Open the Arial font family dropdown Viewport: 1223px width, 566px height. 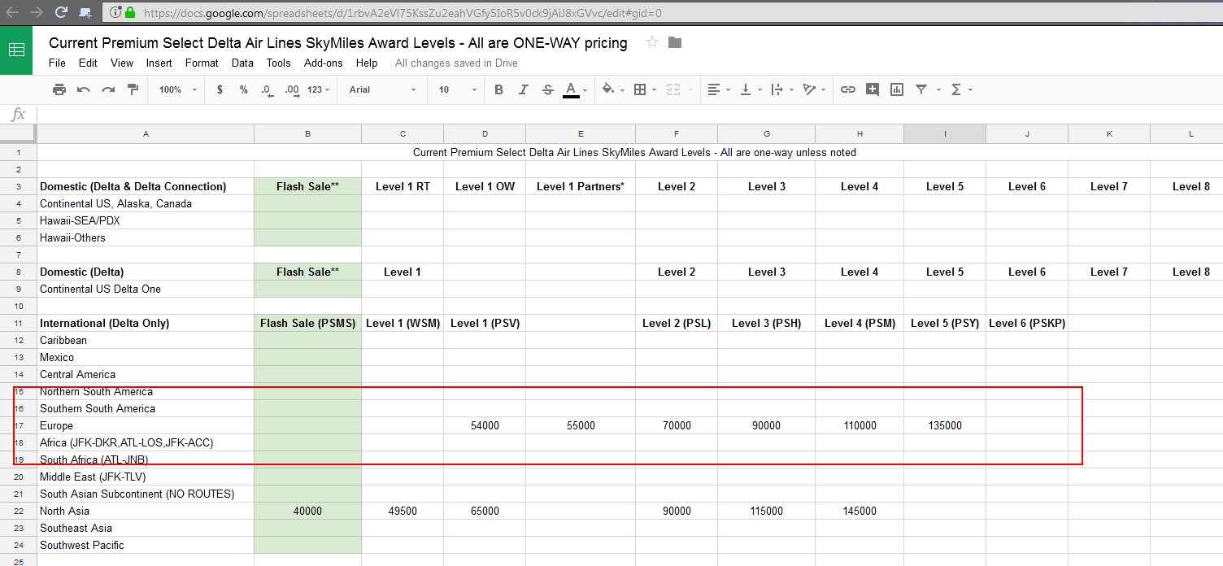click(x=382, y=89)
